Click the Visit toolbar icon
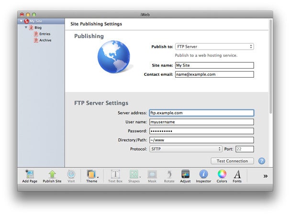Screen dimensions: 290x215 [x=71, y=174]
